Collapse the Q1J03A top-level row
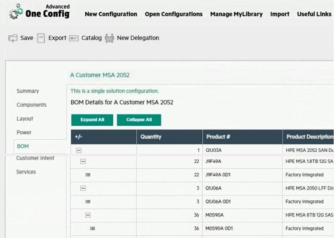 point(79,150)
